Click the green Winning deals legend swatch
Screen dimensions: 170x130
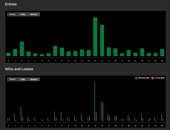pyautogui.click(x=136, y=78)
